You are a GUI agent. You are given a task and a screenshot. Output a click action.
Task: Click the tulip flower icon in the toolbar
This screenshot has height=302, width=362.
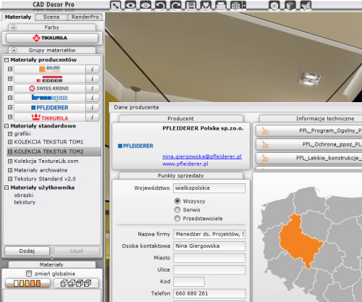click(206, 5)
